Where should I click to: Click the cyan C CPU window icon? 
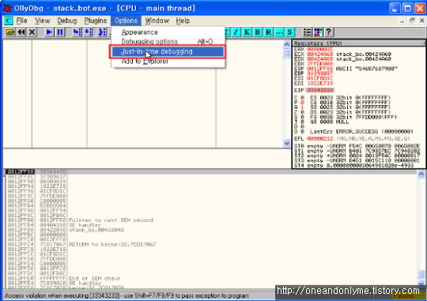tap(9, 21)
